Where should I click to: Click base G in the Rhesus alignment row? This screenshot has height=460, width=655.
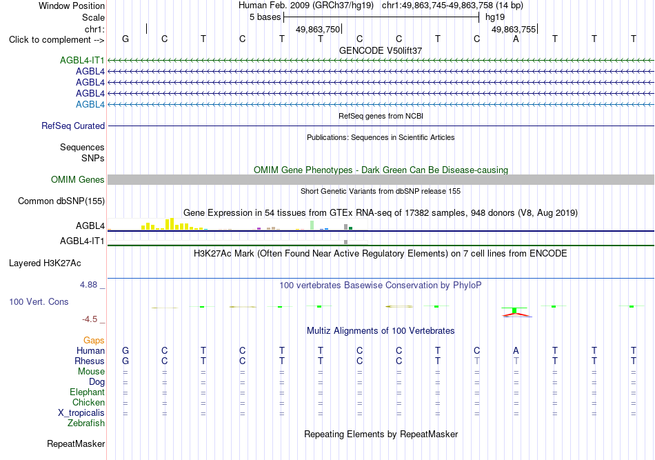point(125,361)
